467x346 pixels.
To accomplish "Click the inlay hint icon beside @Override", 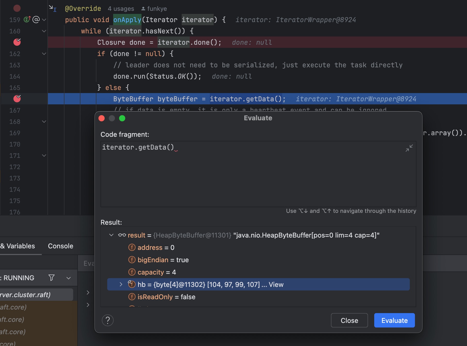I will pos(53,8).
